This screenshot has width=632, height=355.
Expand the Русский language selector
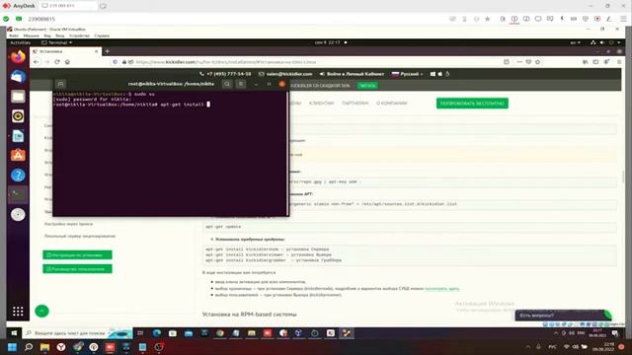[408, 74]
